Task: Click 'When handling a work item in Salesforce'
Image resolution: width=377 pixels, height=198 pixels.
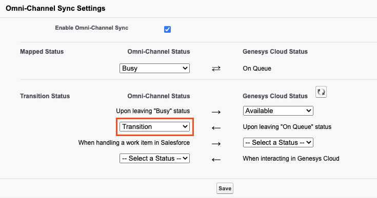Action: coord(134,143)
